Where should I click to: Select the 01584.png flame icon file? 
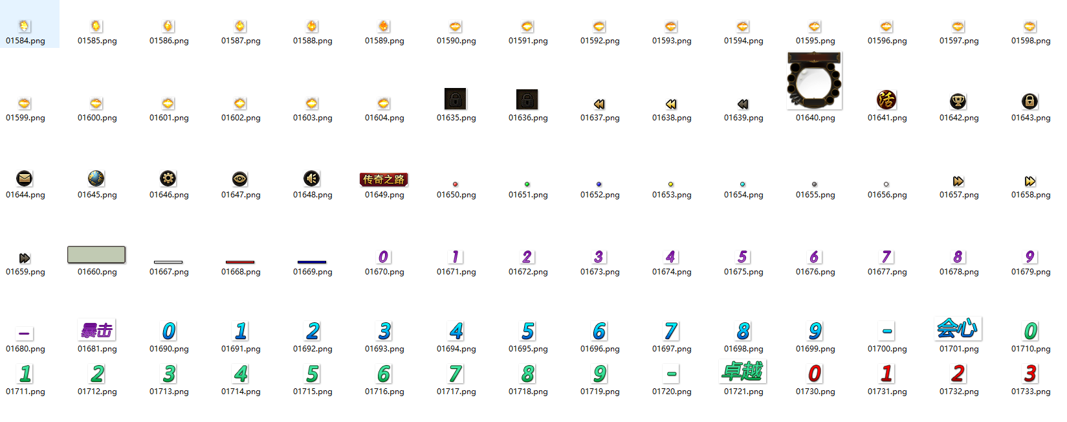coord(24,27)
